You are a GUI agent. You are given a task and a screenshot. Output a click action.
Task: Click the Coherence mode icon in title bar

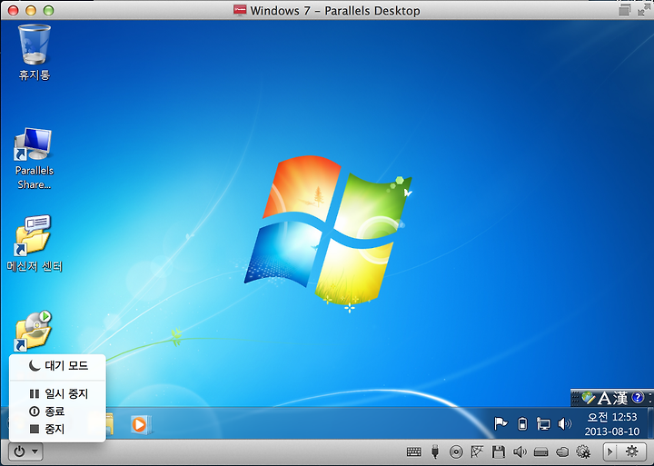click(624, 10)
